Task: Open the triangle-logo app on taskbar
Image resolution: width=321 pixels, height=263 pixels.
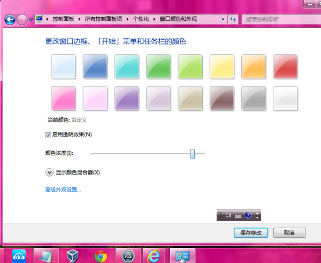Action: click(x=128, y=256)
